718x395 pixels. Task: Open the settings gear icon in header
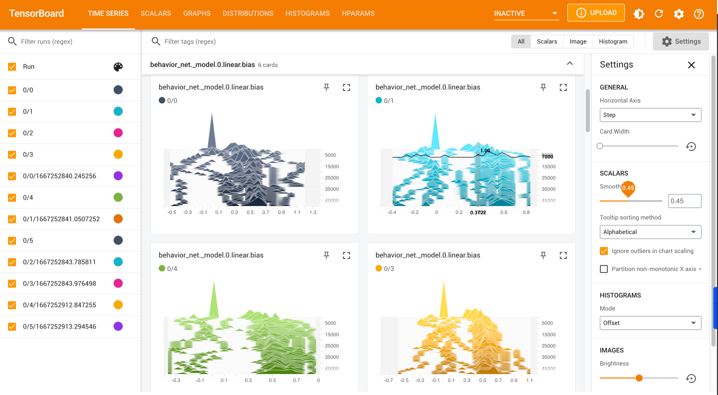coord(679,14)
